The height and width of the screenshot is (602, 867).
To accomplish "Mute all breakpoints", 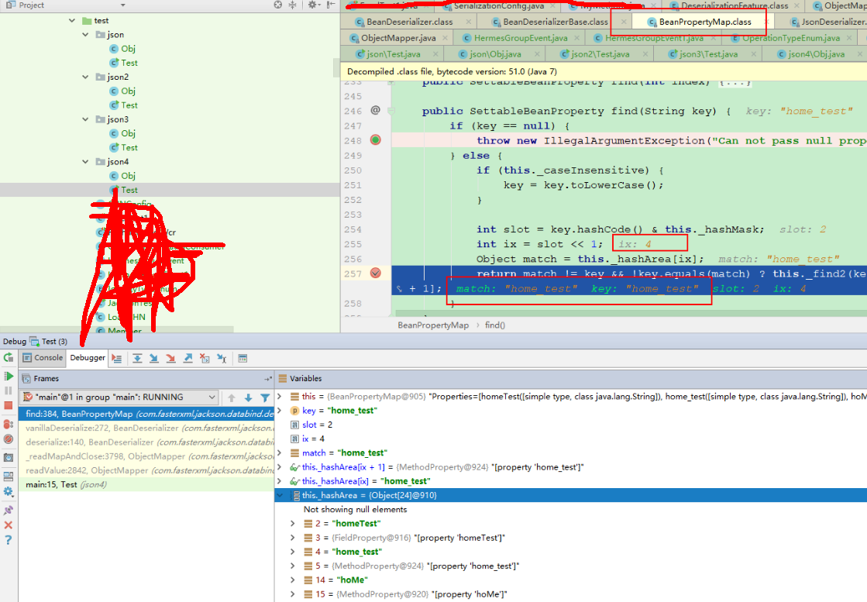I will (9, 439).
